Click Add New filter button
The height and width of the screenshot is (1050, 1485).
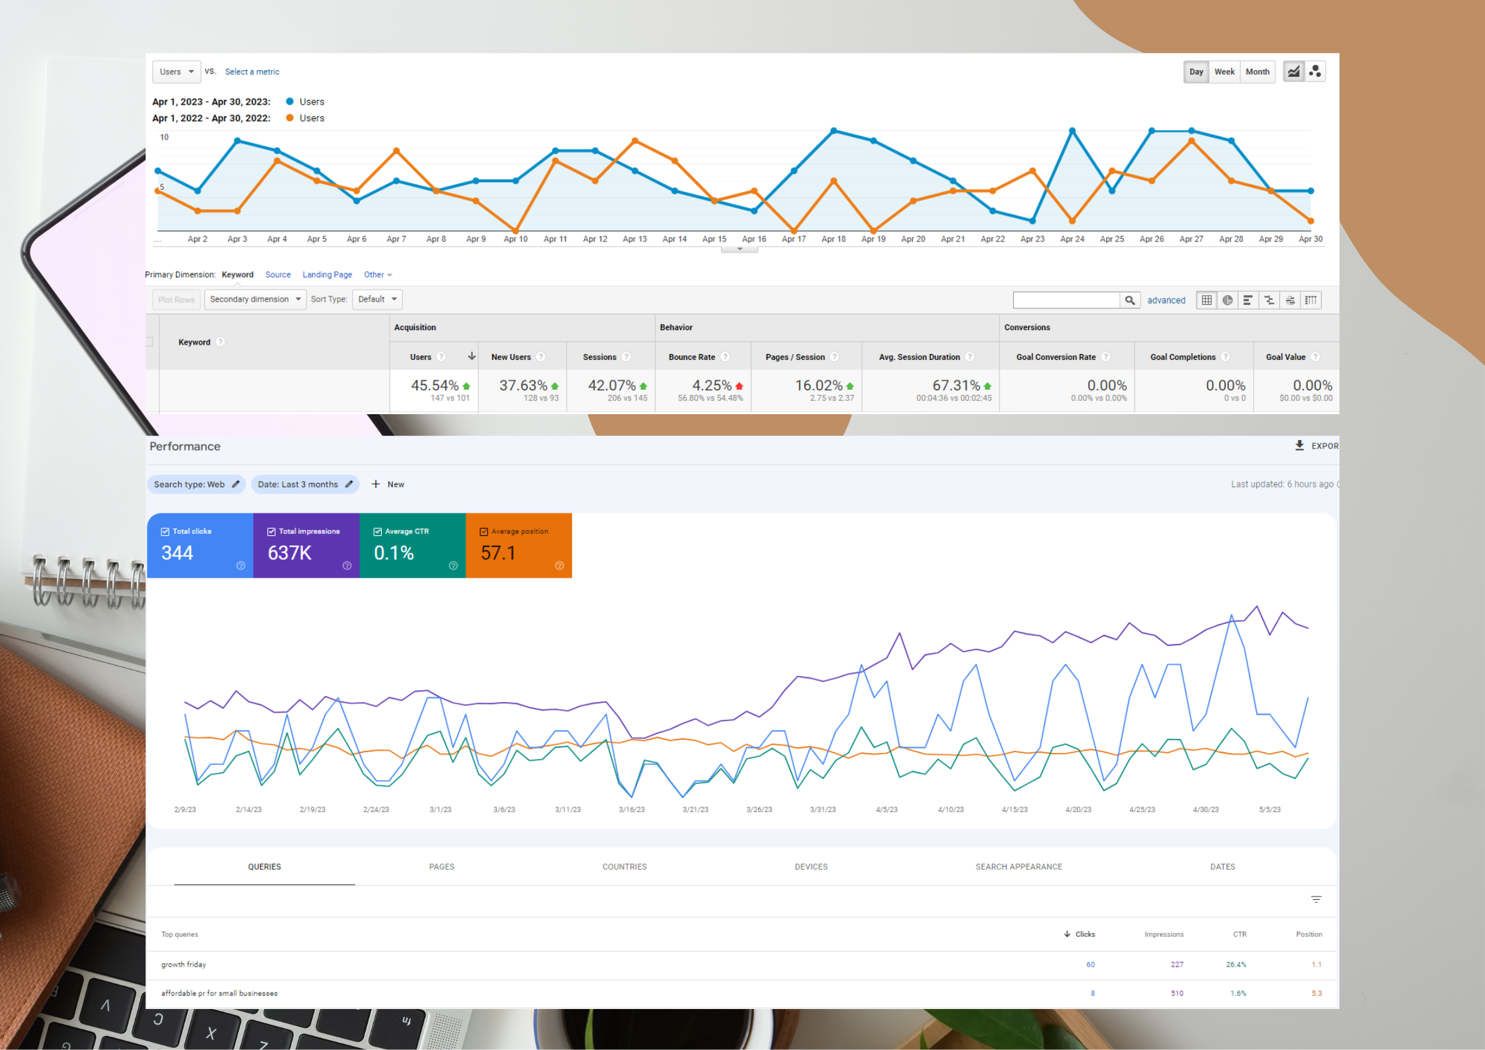tap(391, 484)
